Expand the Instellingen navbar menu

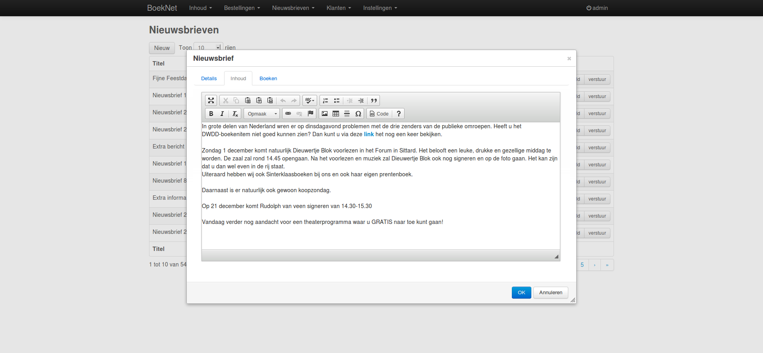pos(380,8)
